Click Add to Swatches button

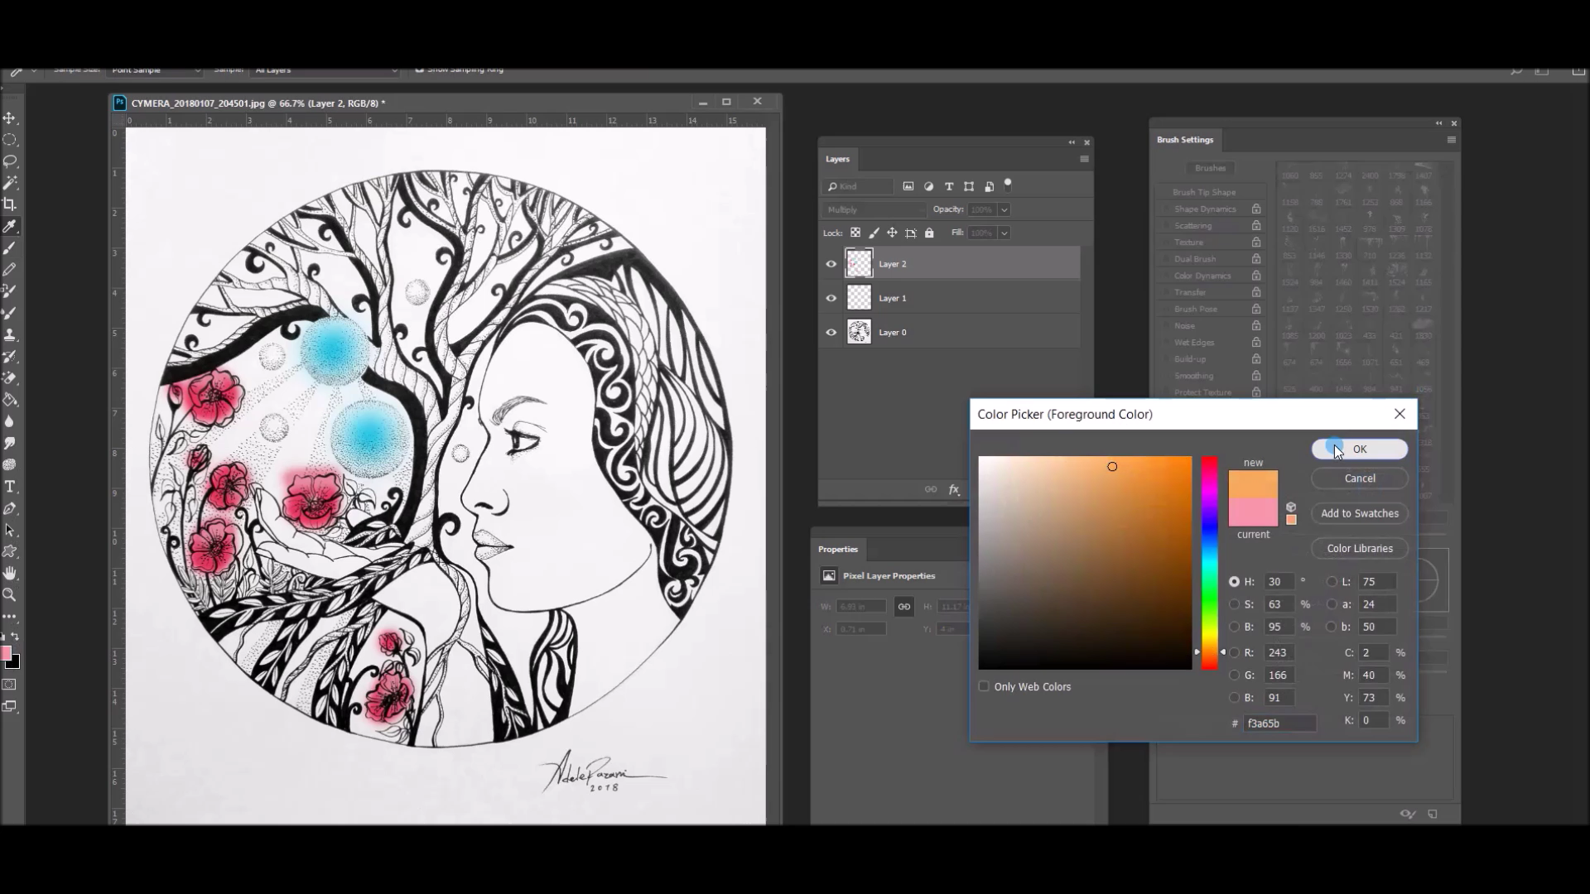[1359, 513]
